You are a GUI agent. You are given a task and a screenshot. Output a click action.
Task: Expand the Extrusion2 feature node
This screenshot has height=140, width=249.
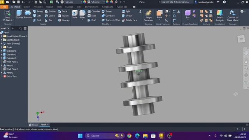2,54
